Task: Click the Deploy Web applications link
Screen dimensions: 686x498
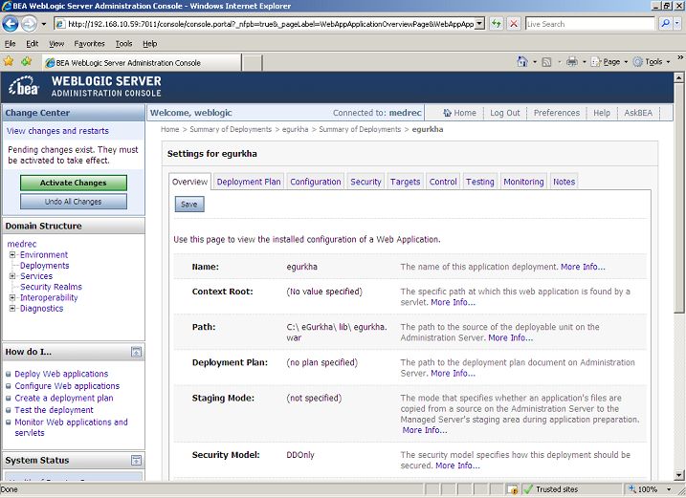Action: click(61, 374)
